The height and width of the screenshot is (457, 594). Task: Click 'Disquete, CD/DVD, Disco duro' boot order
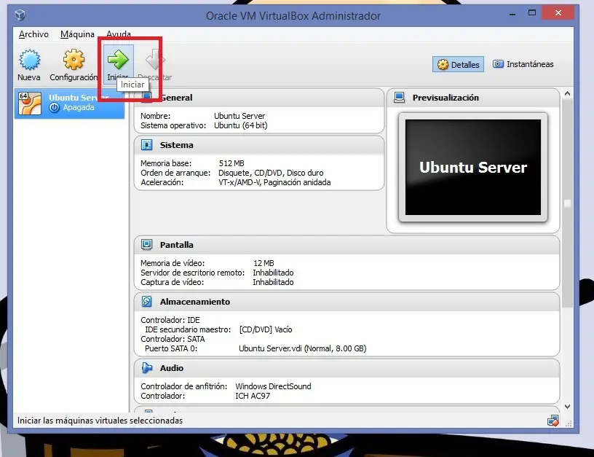pos(271,173)
